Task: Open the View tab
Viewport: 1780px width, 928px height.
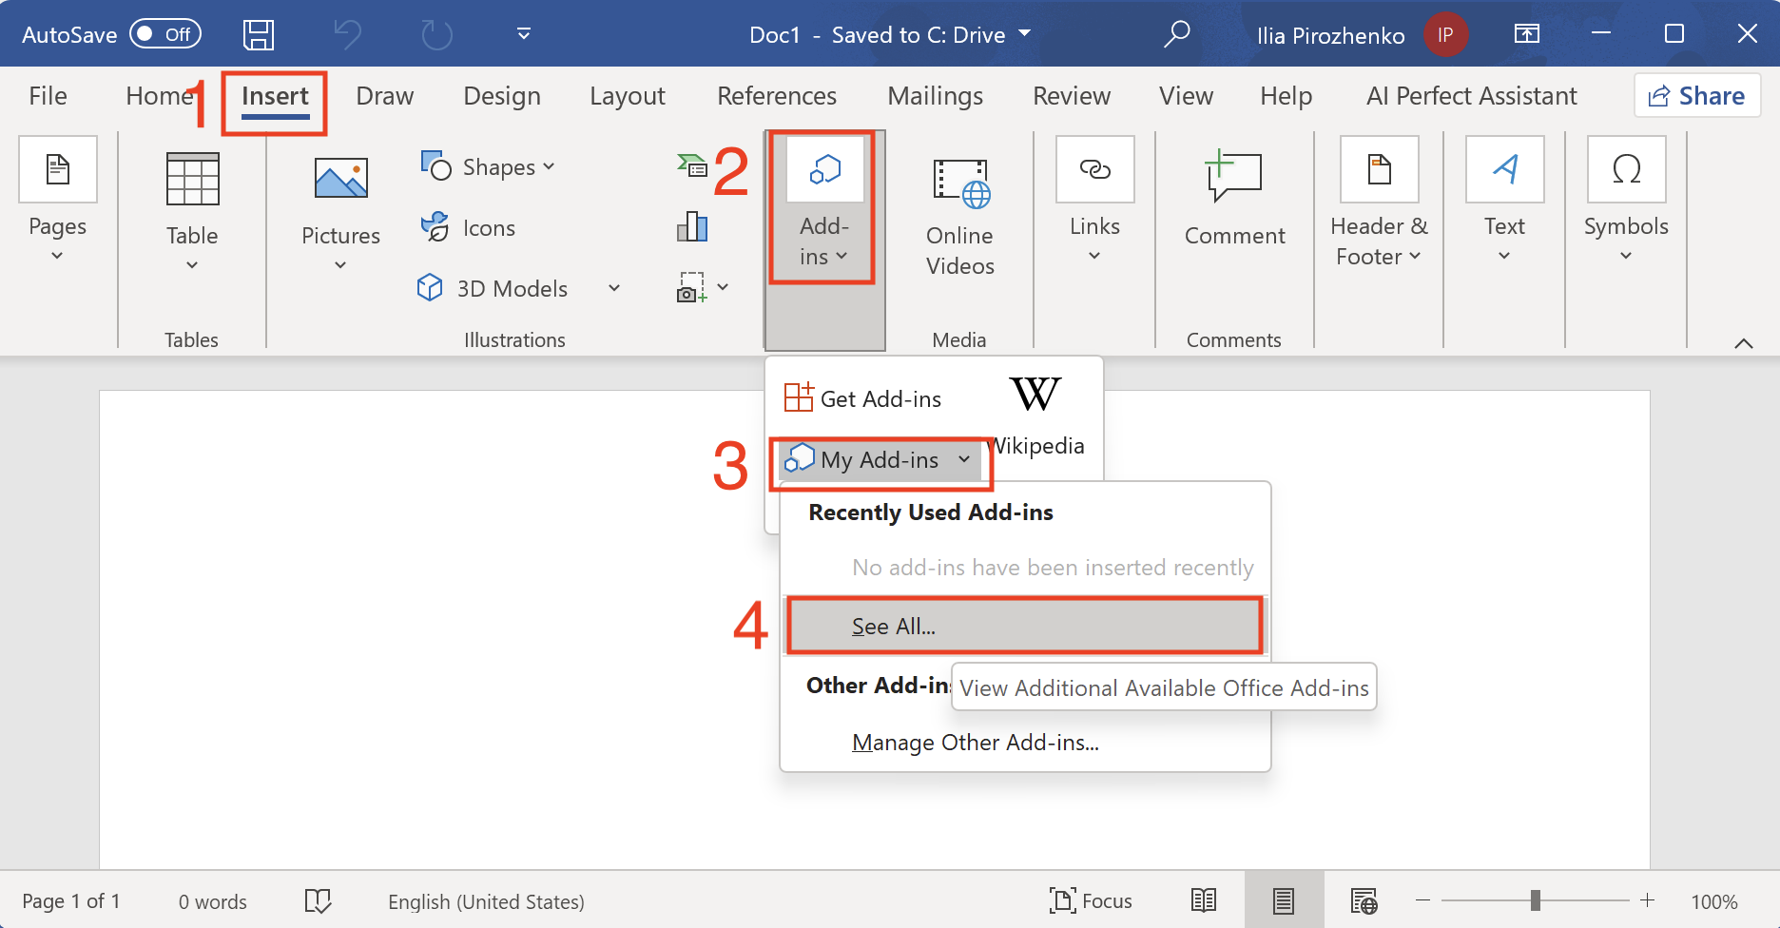Action: tap(1186, 96)
